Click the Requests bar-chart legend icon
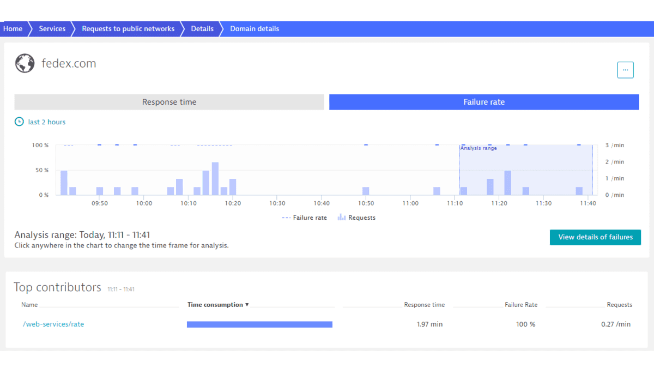Image resolution: width=654 pixels, height=368 pixels. tap(341, 217)
